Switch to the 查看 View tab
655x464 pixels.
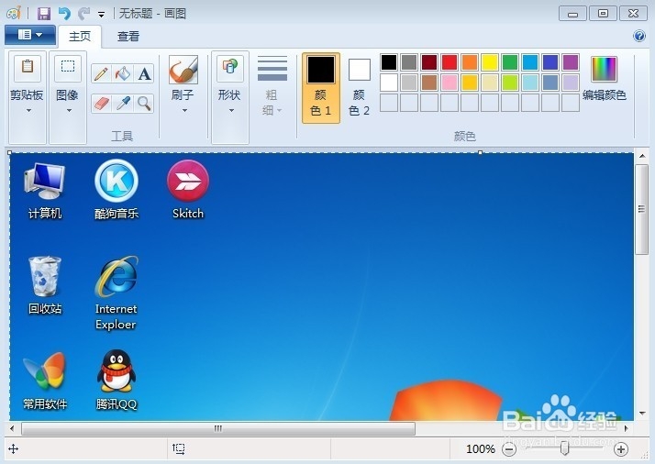[128, 37]
